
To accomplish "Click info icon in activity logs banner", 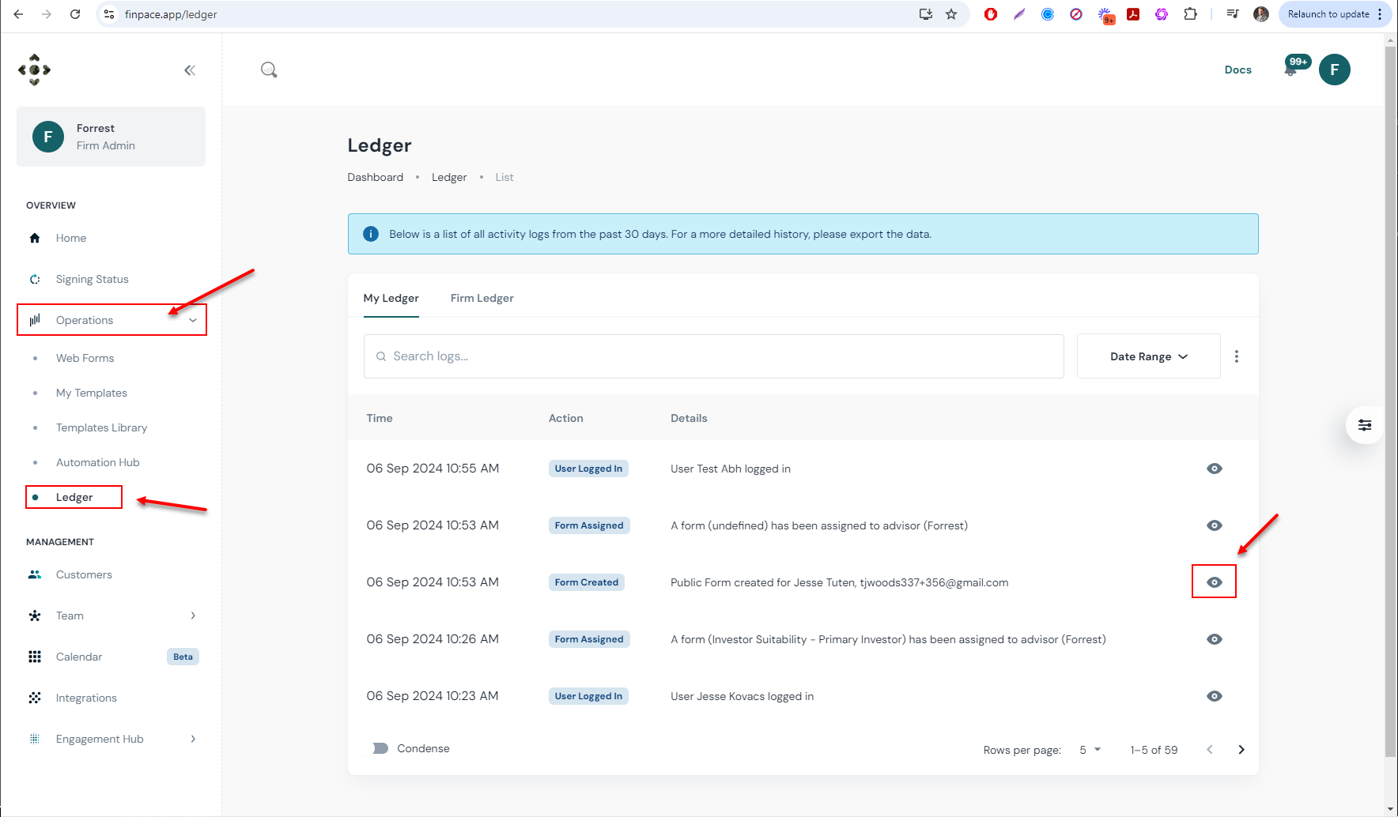I will tap(370, 234).
